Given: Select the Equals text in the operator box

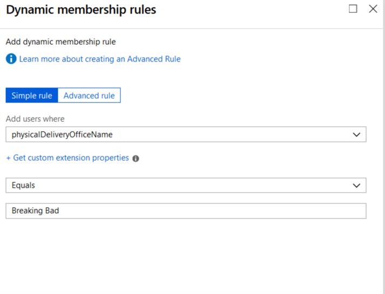Looking at the screenshot, I should (23, 186).
